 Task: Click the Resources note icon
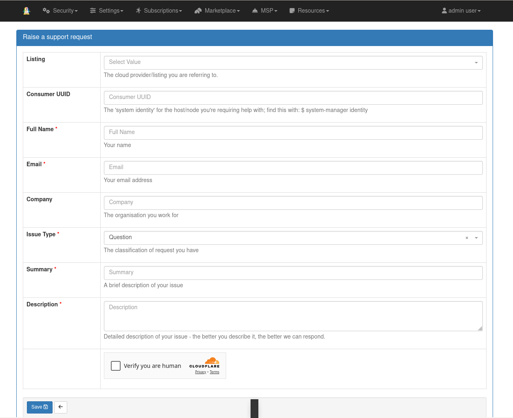coord(292,11)
